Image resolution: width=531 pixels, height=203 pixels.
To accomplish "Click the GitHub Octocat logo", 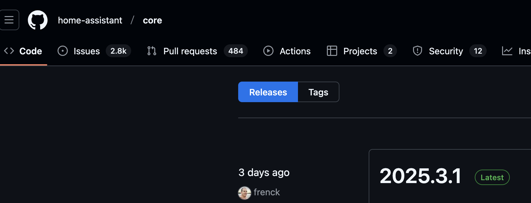I will click(x=38, y=20).
